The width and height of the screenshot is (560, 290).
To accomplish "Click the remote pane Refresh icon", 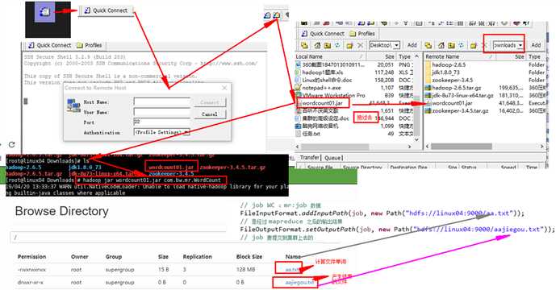I will coord(461,45).
